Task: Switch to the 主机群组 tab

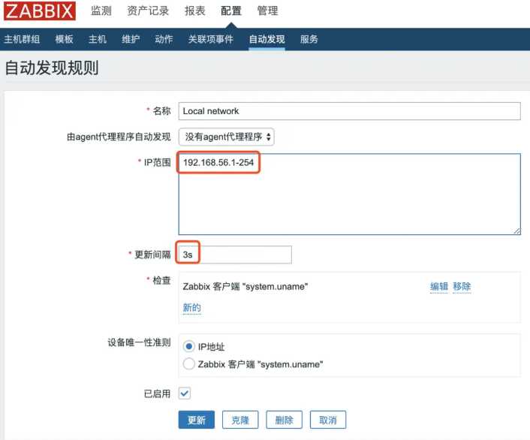Action: 22,39
